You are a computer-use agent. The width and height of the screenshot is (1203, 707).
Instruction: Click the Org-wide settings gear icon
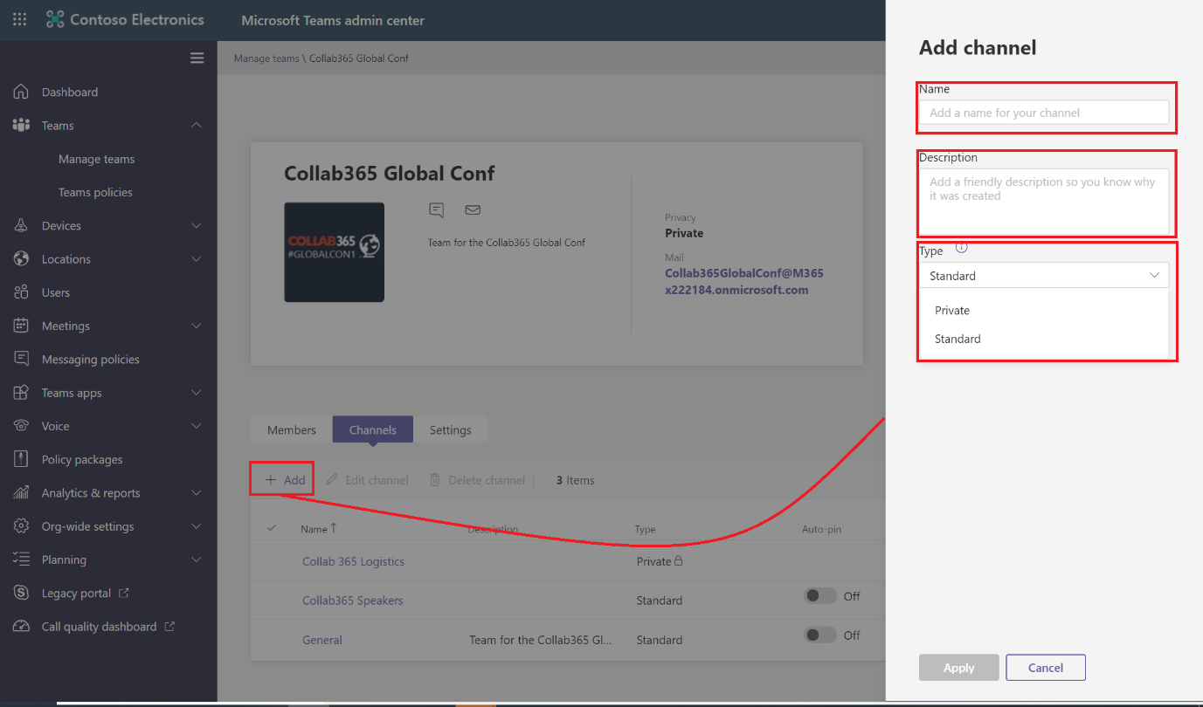[22, 526]
